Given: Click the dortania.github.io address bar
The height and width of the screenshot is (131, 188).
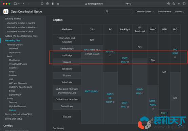Looking at the screenshot, I should coord(94,4).
